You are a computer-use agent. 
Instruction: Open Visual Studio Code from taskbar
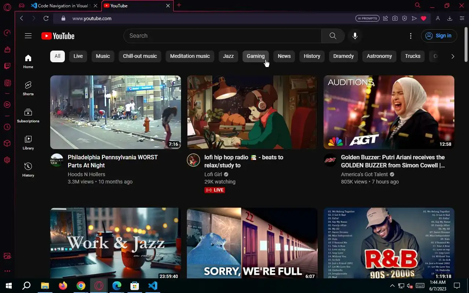click(153, 286)
